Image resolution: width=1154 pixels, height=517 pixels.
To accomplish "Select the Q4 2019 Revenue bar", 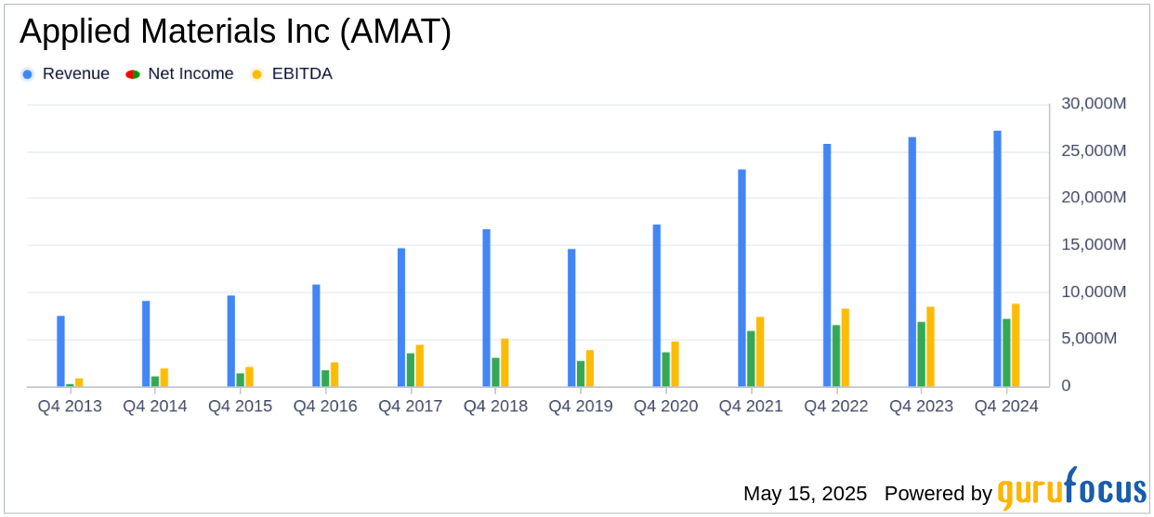I will click(571, 317).
